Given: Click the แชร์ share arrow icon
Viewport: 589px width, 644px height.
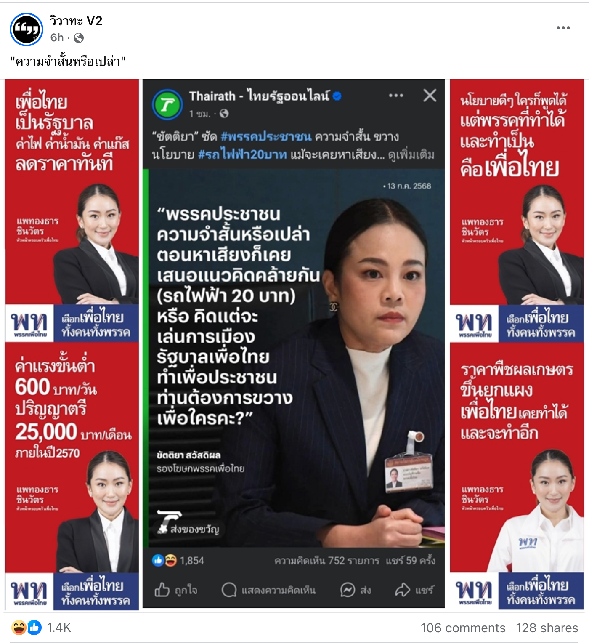Looking at the screenshot, I should point(402,590).
